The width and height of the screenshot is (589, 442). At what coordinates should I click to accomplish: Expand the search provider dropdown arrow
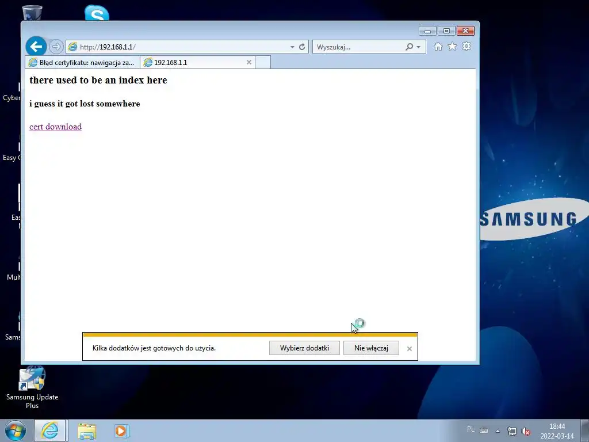click(x=419, y=47)
